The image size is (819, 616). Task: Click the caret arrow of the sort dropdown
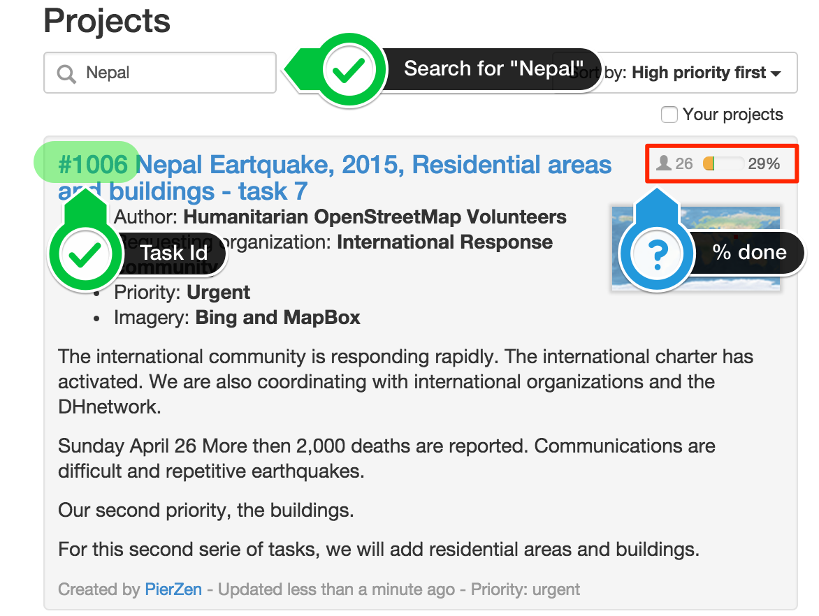(x=776, y=73)
